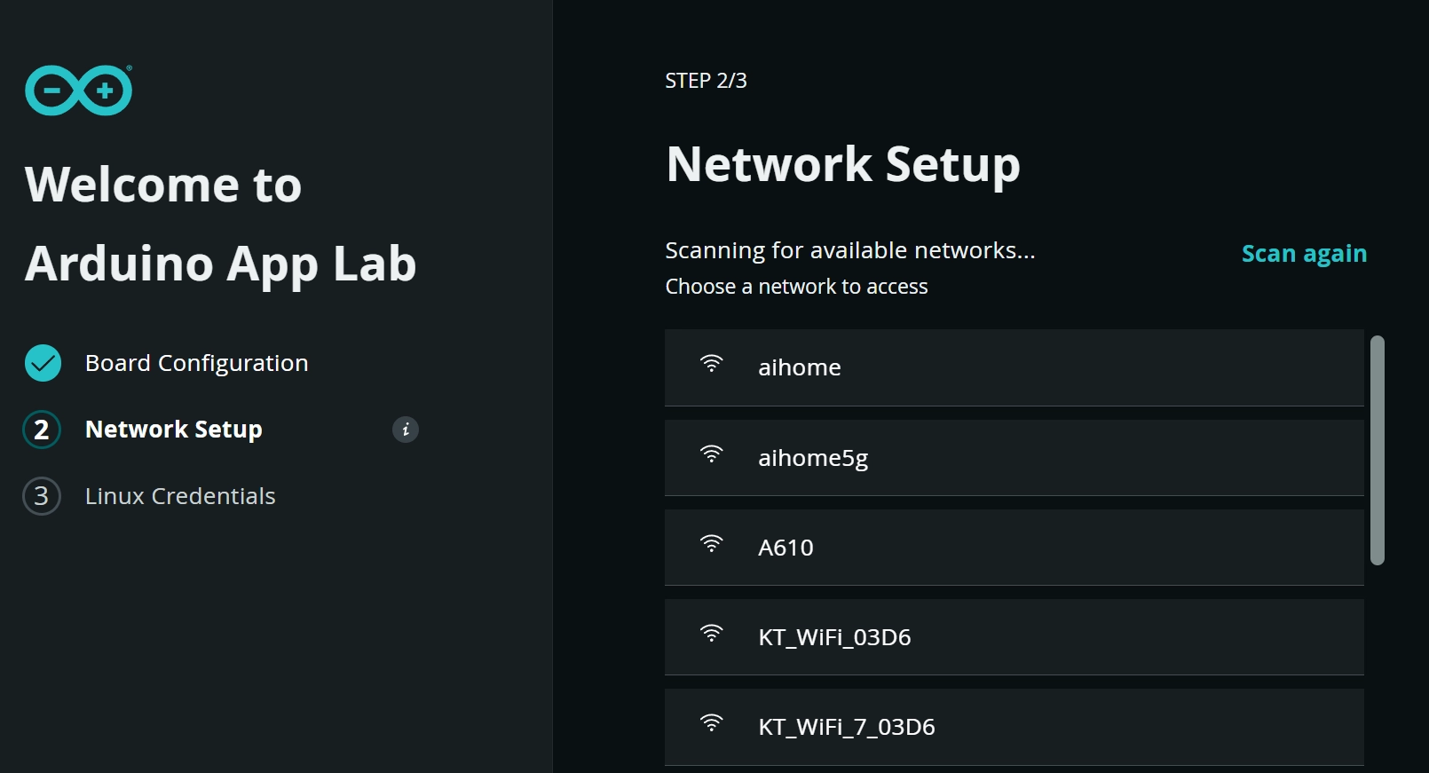The image size is (1429, 773).
Task: Click the Scanning for available networks text
Action: pos(850,250)
